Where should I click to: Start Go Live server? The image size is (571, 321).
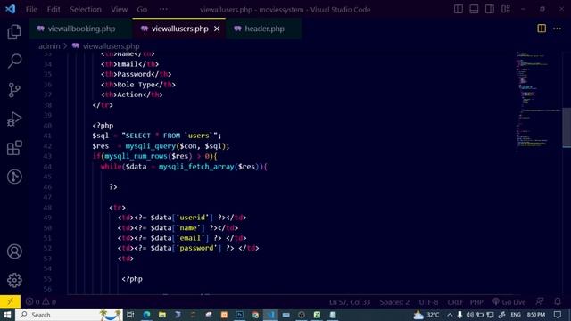[509, 302]
